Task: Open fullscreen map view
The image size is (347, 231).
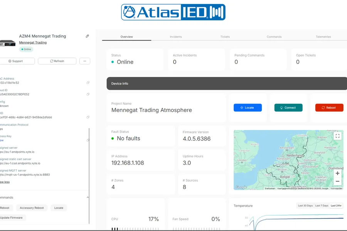Action: click(x=337, y=136)
